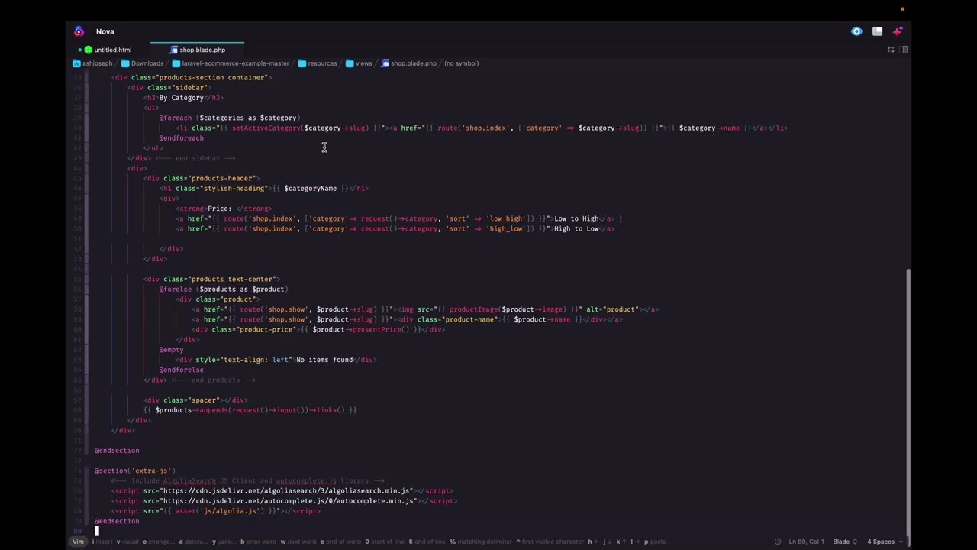Click the circular status icon before Ln 80
Viewport: 977px width, 550px height.
pyautogui.click(x=778, y=542)
